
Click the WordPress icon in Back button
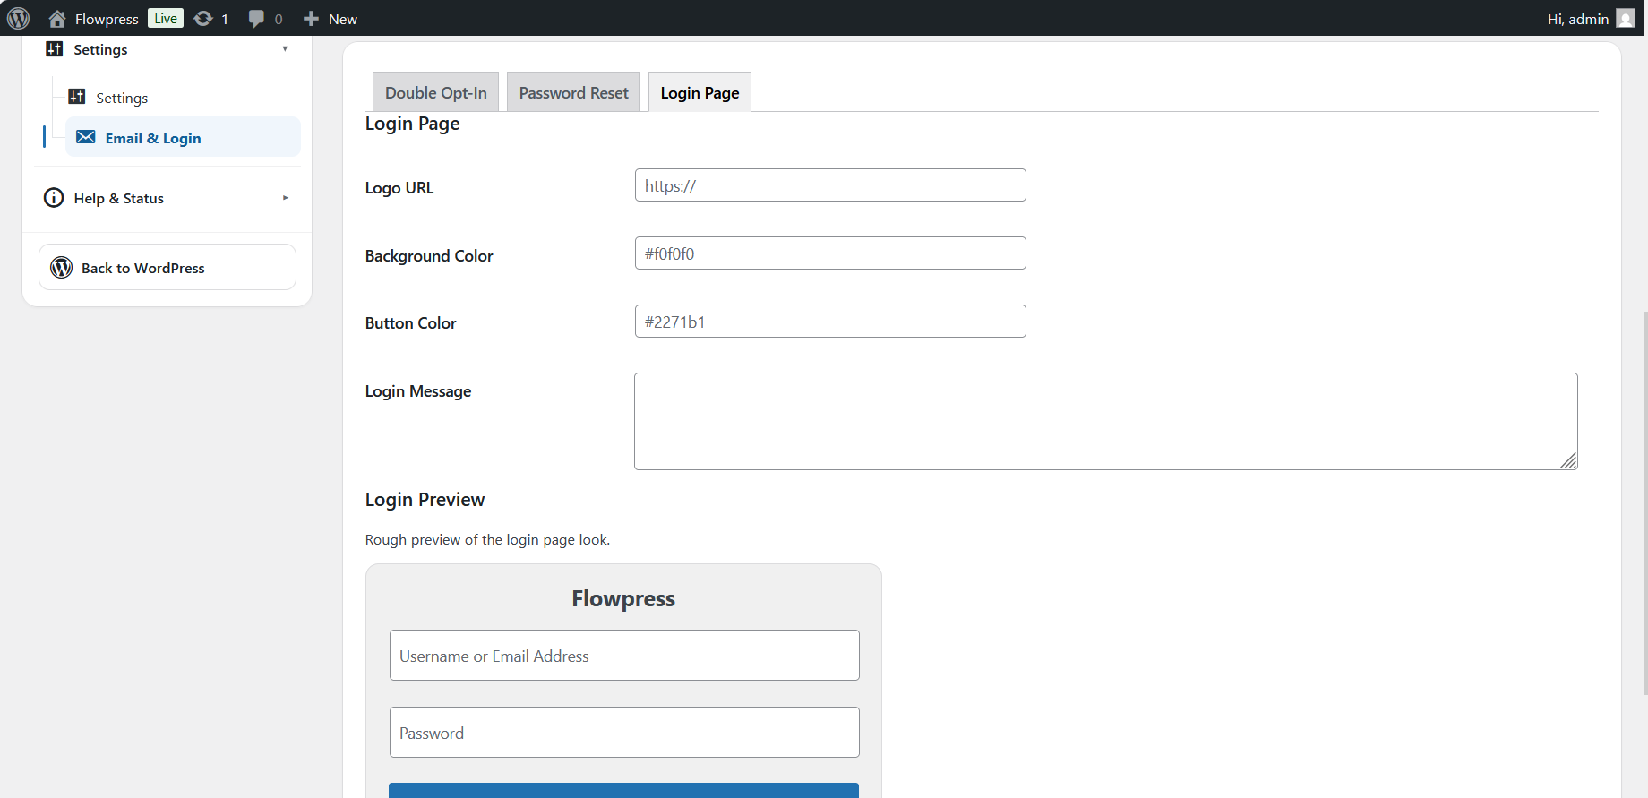61,268
